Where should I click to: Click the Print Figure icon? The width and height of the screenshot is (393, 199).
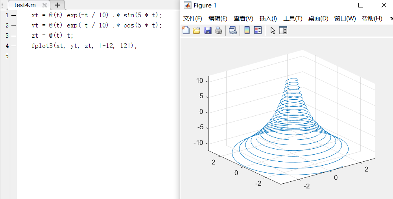tap(219, 31)
